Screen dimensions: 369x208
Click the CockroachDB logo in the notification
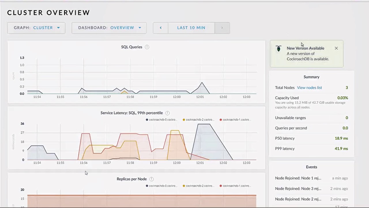[x=278, y=49]
